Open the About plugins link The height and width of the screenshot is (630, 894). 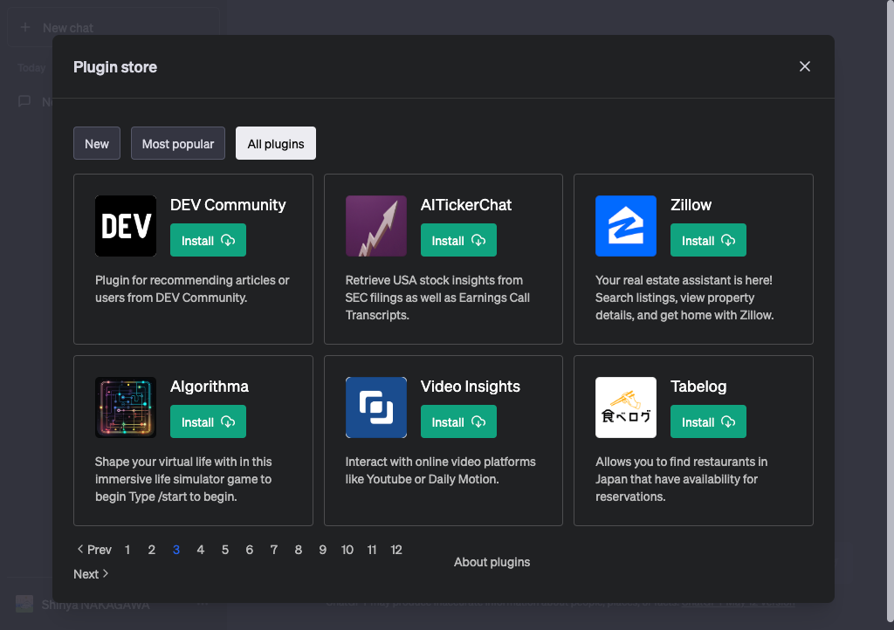[x=492, y=562]
